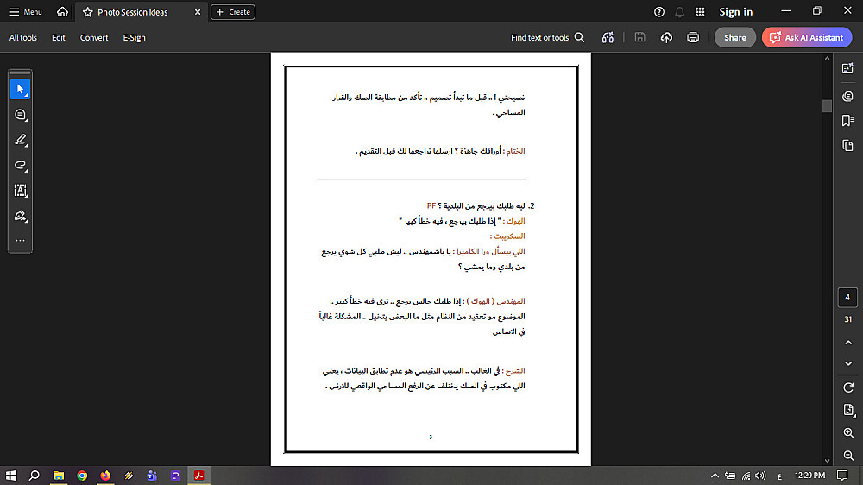Show more tools via three dots
Viewport: 863px width, 485px height.
pos(21,241)
